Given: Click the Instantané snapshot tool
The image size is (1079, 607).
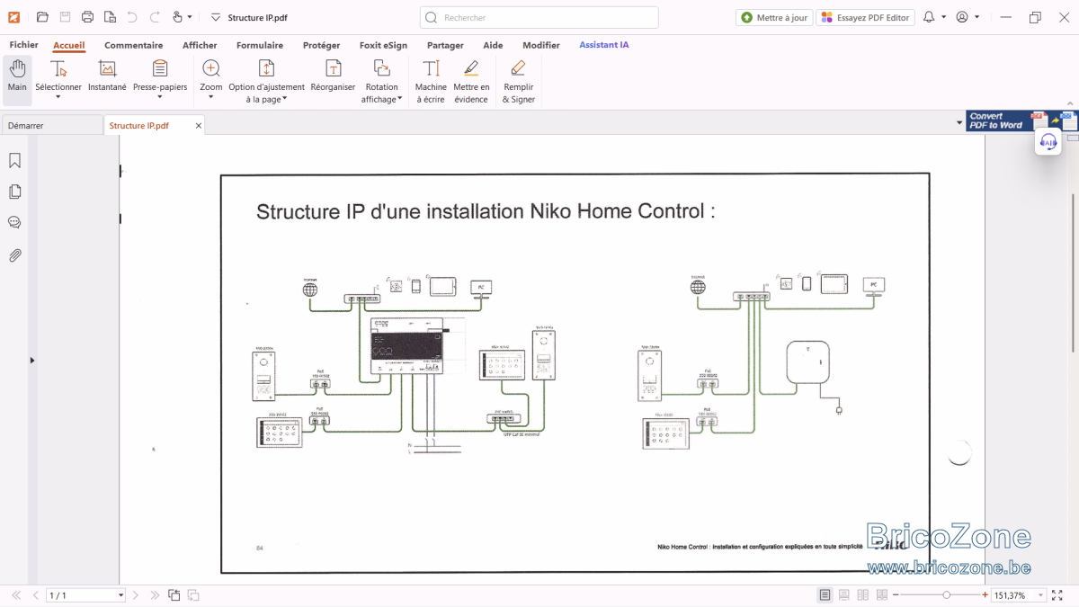Looking at the screenshot, I should coord(107,76).
